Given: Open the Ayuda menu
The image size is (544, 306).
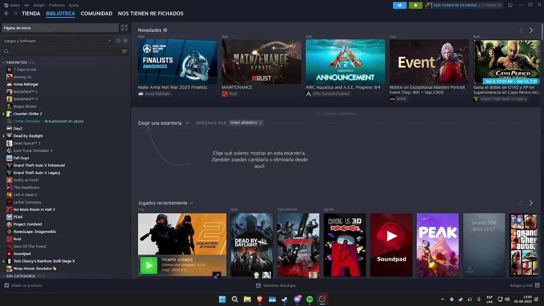Looking at the screenshot, I should pyautogui.click(x=74, y=5).
